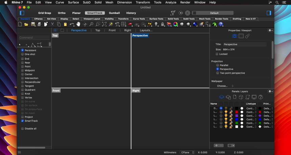Uncheck the SmartTrack checkbox
This screenshot has width=291, height=155.
tap(22, 121)
